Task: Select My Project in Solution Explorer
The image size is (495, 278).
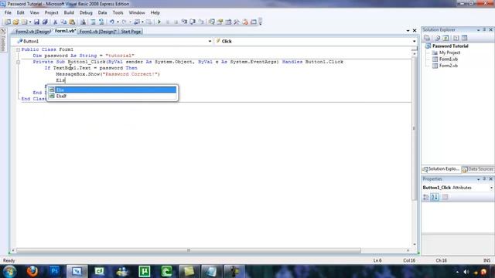Action: 449,53
